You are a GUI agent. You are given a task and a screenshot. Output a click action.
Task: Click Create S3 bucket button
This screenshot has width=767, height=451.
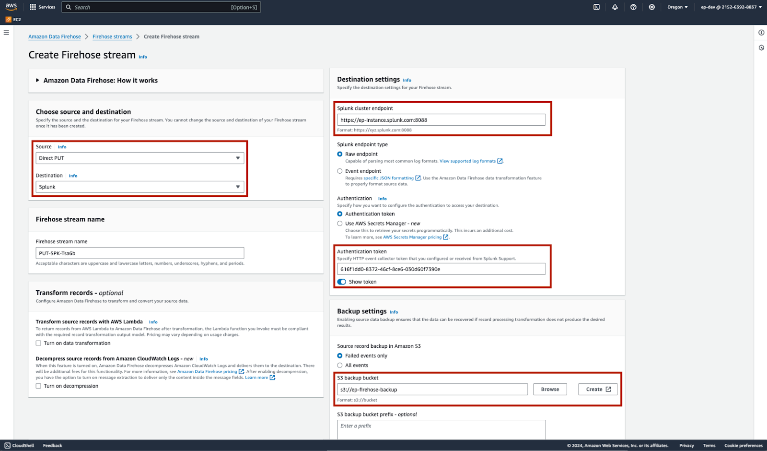point(598,390)
